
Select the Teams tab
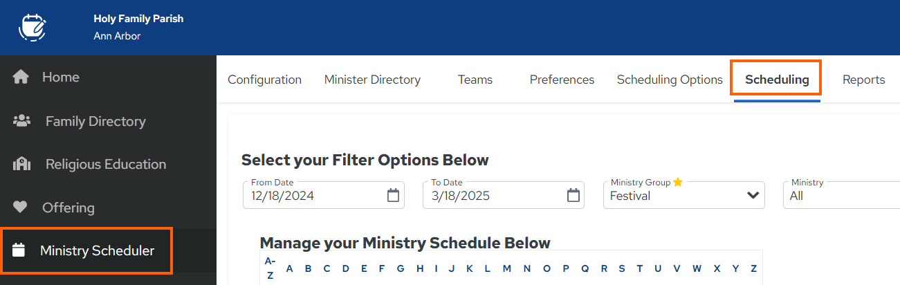pyautogui.click(x=475, y=80)
